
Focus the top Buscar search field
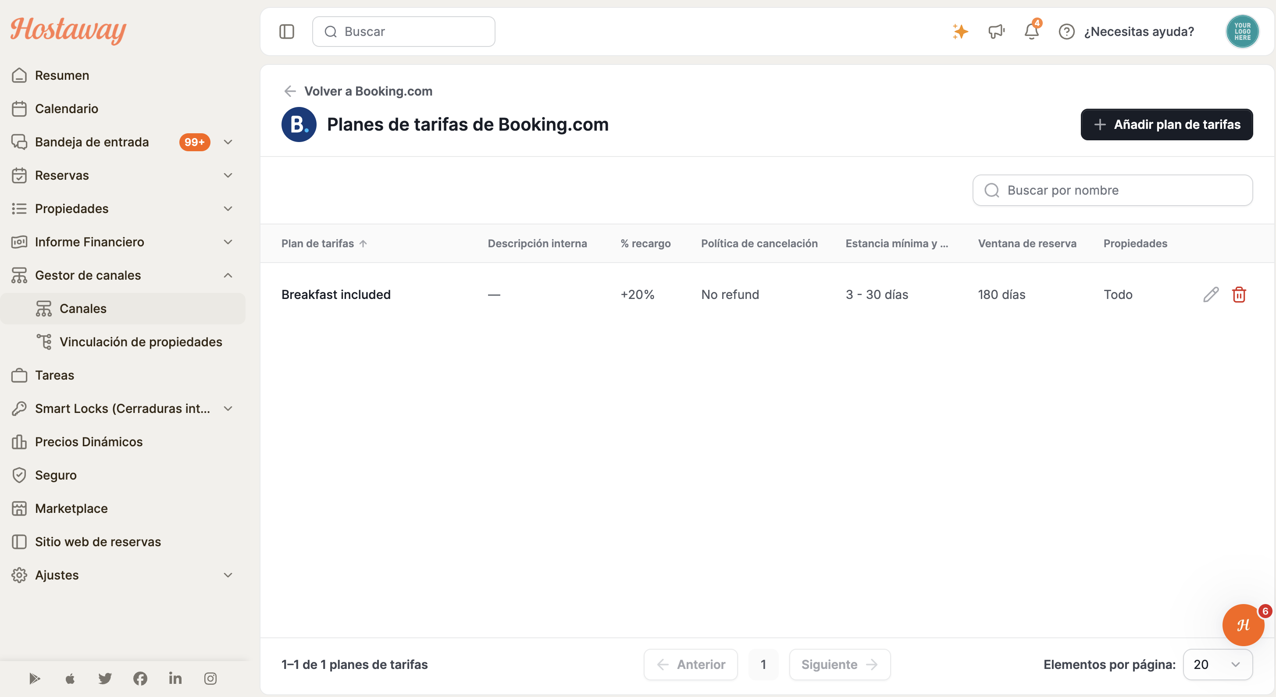tap(403, 32)
